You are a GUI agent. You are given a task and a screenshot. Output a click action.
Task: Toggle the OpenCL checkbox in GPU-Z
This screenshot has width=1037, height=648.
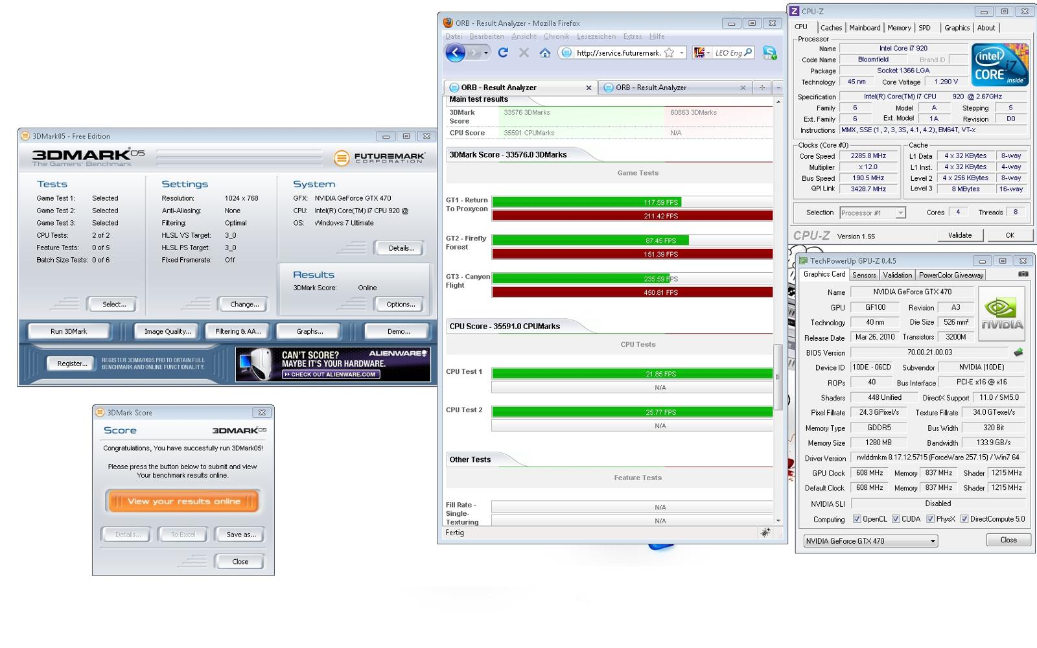(x=857, y=519)
